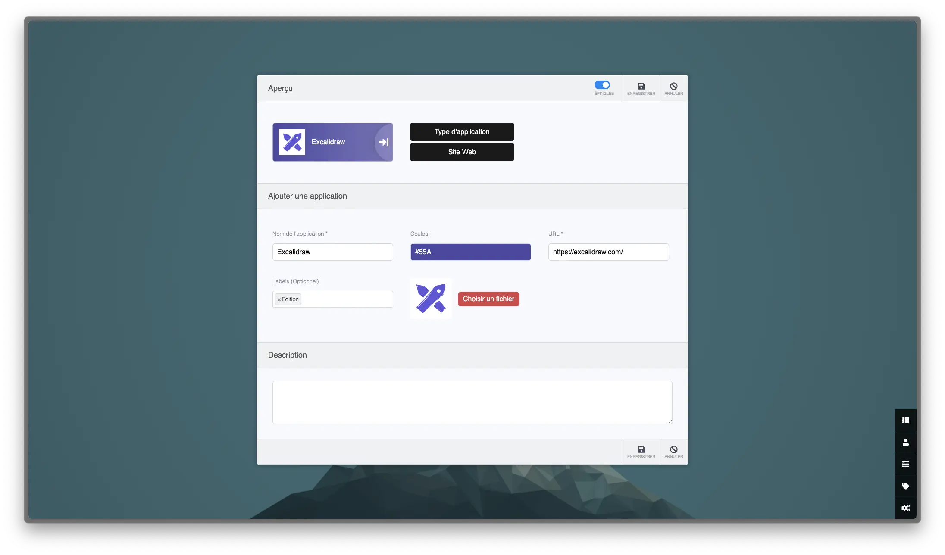
Task: Click the Excalidraw logo in preview tile
Action: (x=292, y=142)
